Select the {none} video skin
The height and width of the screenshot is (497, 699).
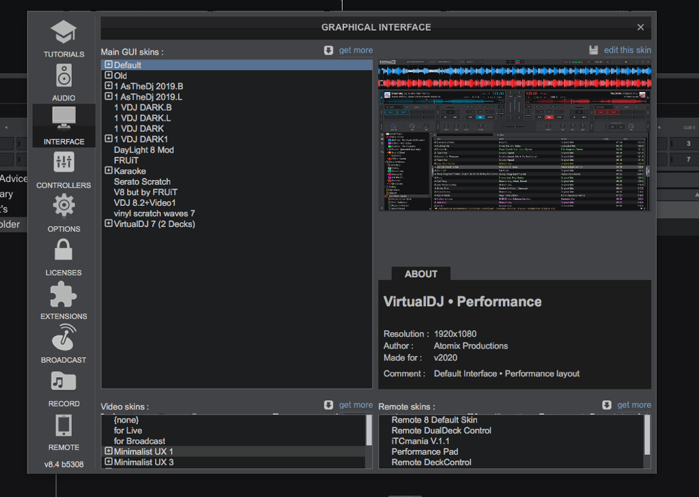click(126, 420)
